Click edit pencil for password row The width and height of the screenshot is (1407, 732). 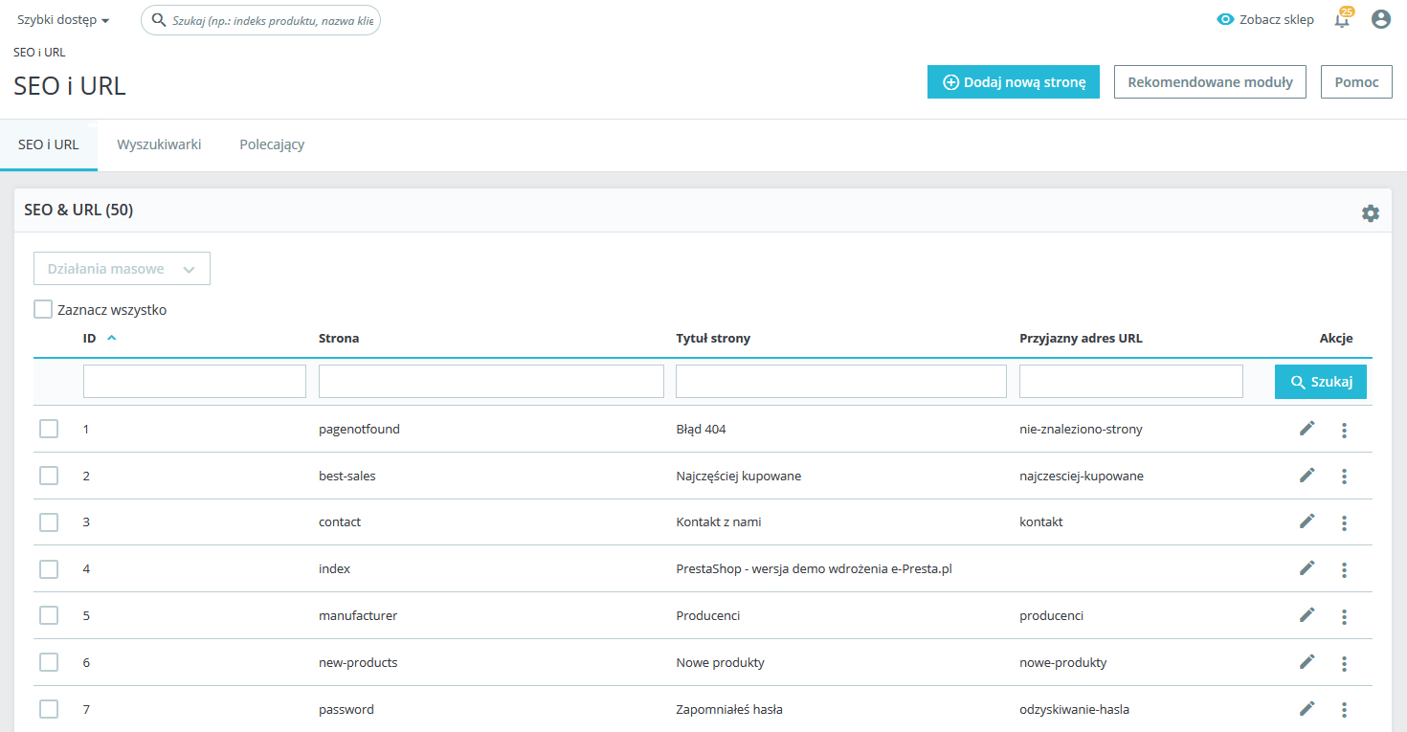[x=1306, y=709]
